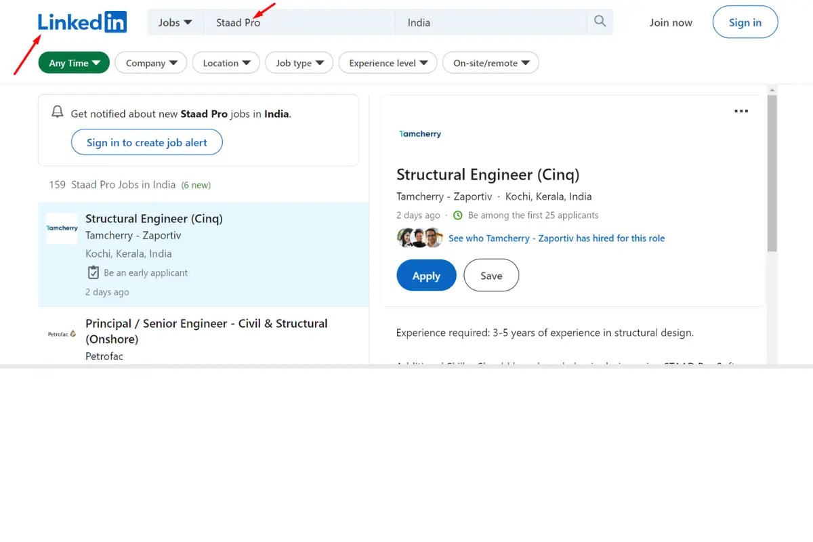Screen dimensions: 813x542
Task: Expand the Any Time filter
Action: coord(74,63)
